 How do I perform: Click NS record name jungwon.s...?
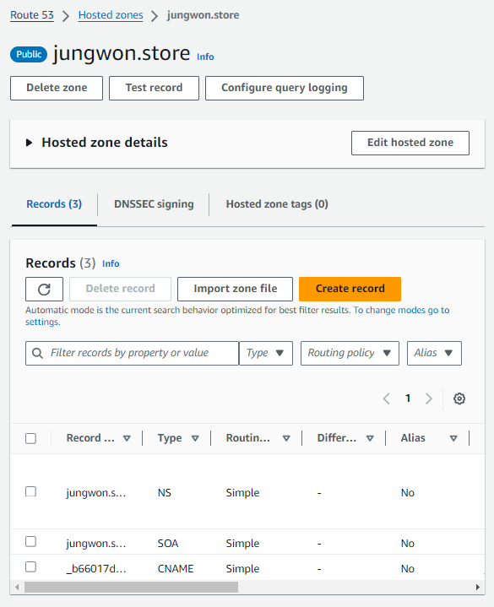(x=96, y=493)
